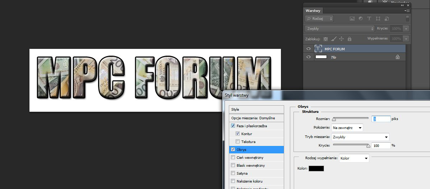The height and width of the screenshot is (189, 430).
Task: Select the Tekstura style label
Action: [249, 142]
